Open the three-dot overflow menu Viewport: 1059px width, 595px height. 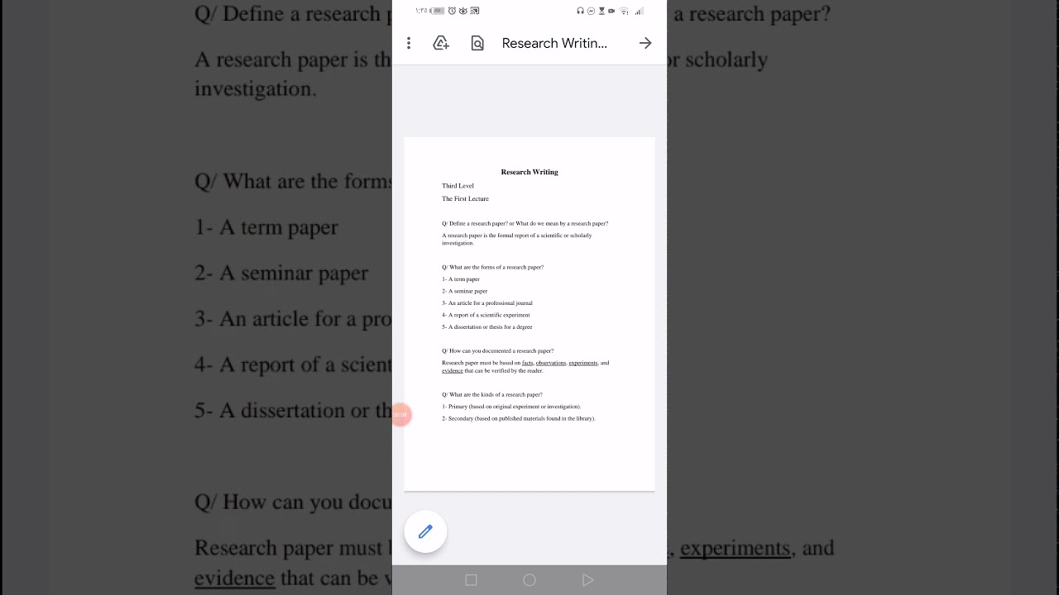[409, 43]
